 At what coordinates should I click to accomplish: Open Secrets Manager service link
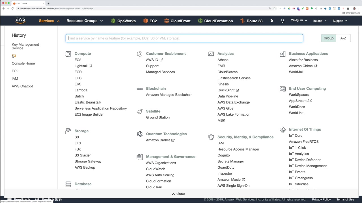coord(230,161)
